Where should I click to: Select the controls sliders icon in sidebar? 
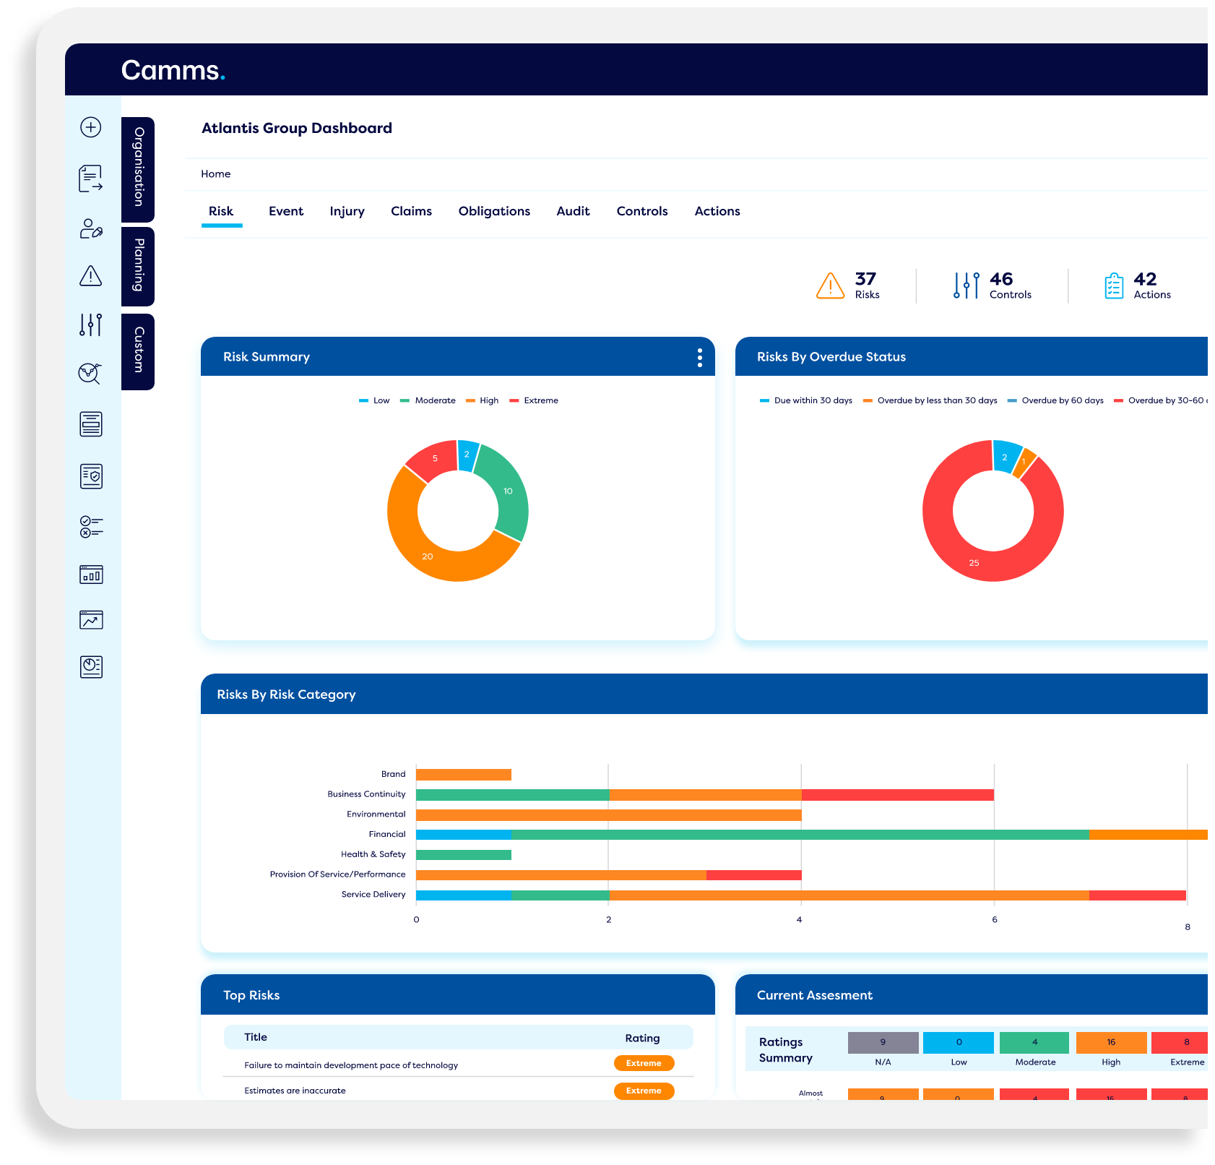click(x=90, y=324)
